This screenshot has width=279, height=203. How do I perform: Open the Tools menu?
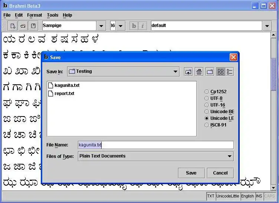click(52, 15)
